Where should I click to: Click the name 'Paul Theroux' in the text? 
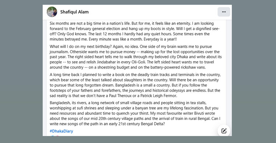120,96
